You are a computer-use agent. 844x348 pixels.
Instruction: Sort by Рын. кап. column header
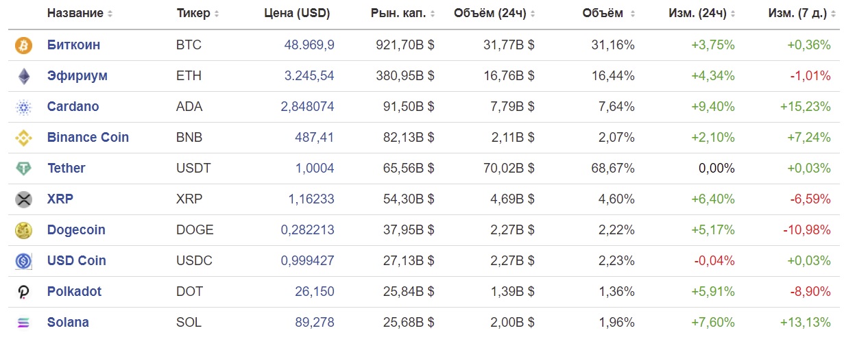pyautogui.click(x=402, y=14)
